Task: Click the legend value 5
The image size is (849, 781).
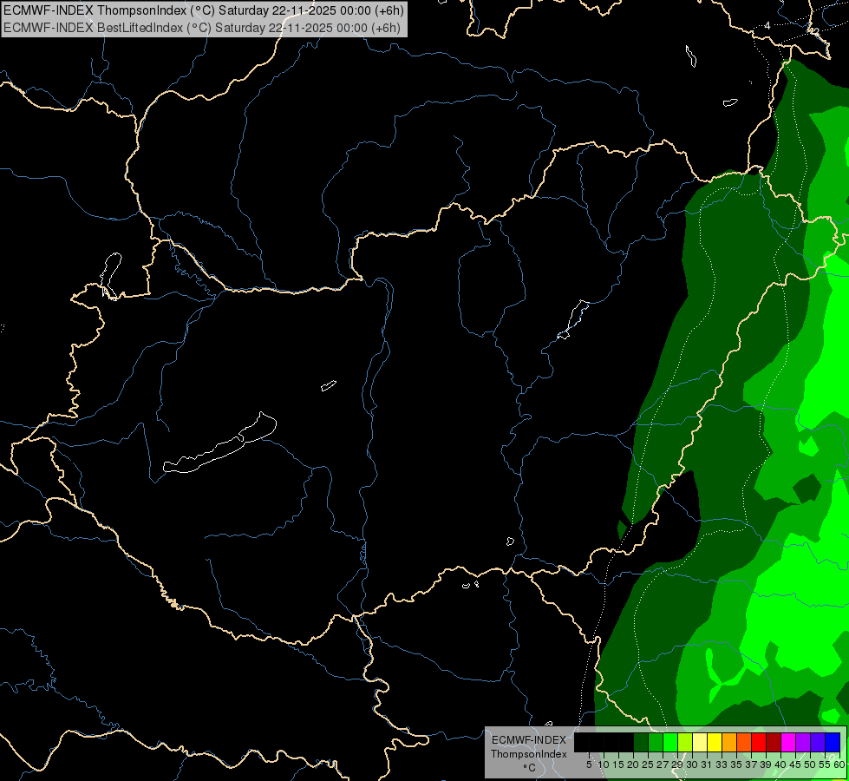Action: [589, 765]
